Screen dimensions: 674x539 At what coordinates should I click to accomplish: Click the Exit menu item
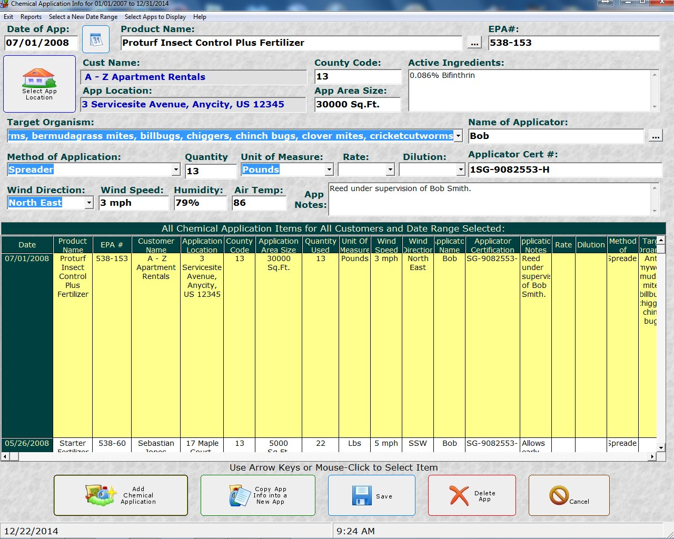click(x=8, y=16)
